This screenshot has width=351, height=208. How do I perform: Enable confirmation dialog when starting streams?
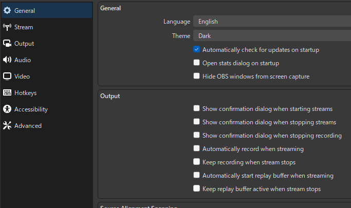pos(196,109)
